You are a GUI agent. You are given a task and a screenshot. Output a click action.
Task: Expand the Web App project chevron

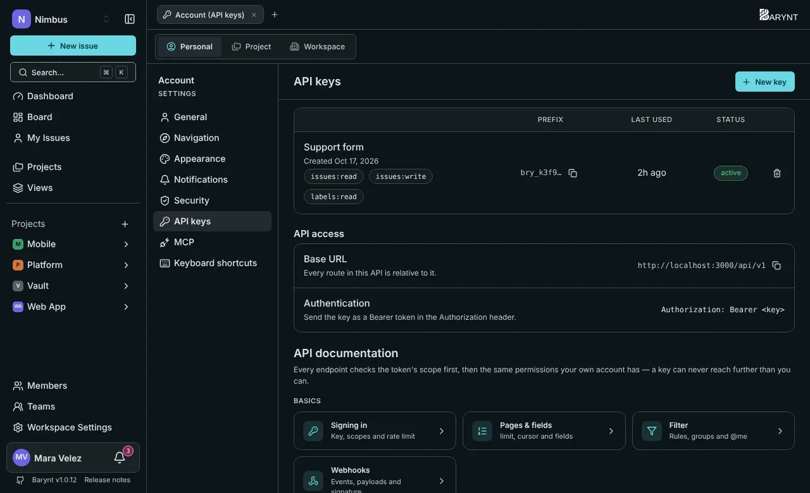[126, 307]
